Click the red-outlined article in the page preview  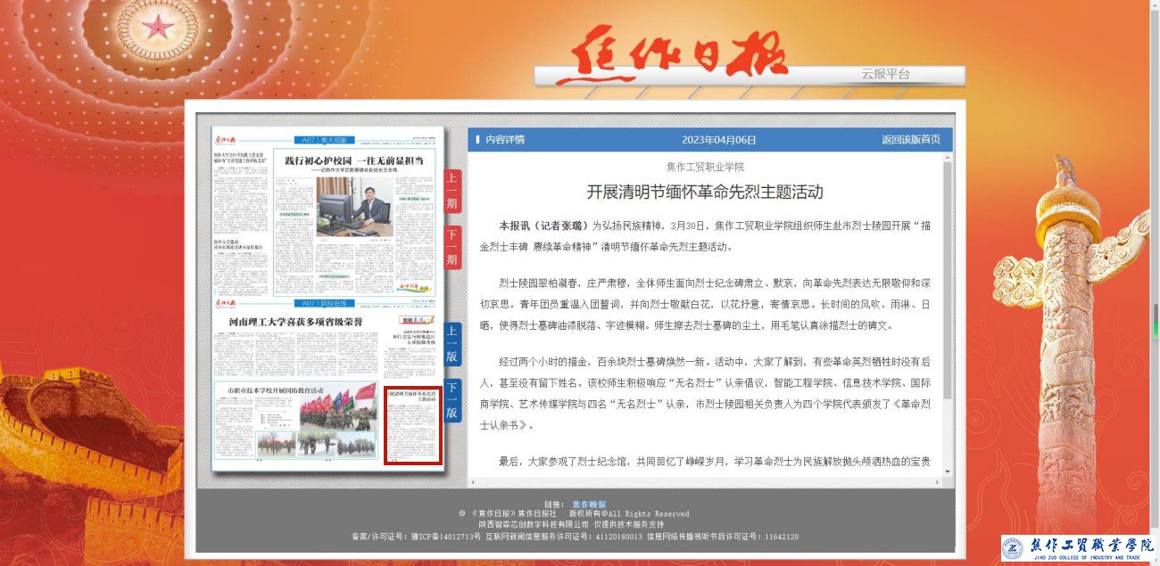[412, 425]
